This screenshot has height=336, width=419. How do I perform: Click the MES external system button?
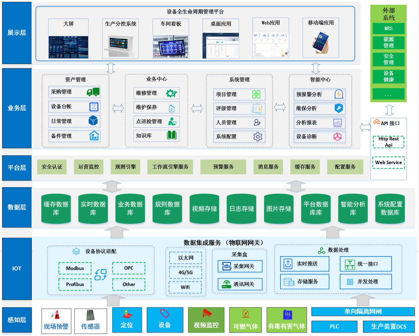coord(388,28)
